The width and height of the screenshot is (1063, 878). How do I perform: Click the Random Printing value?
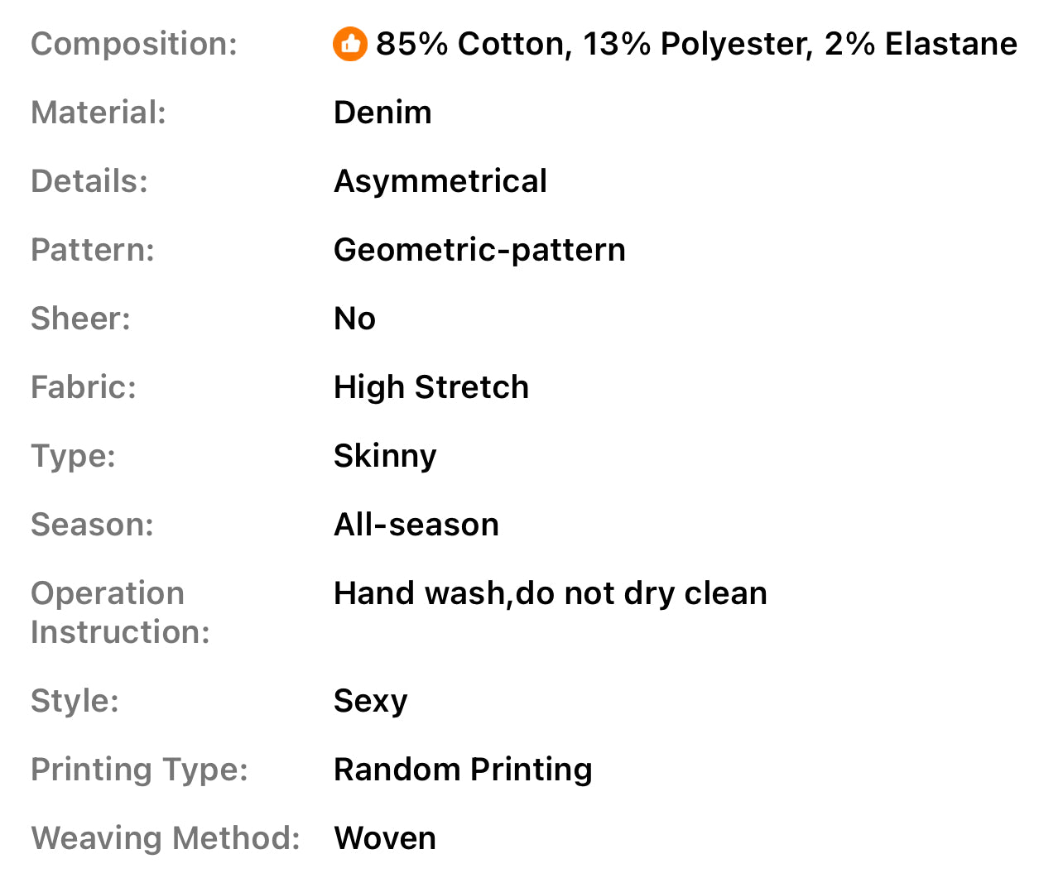pyautogui.click(x=463, y=770)
